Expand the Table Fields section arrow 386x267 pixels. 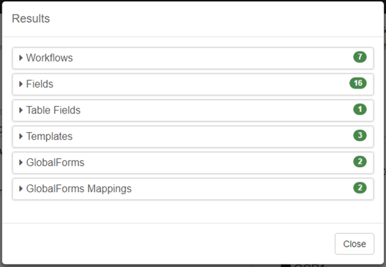tap(21, 110)
